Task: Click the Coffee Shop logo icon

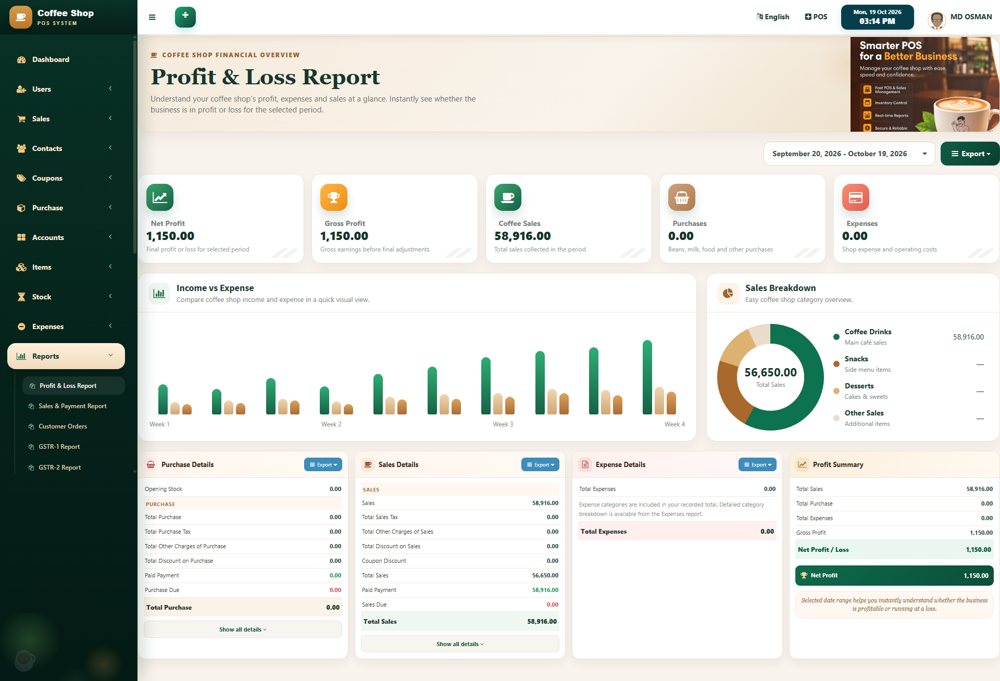Action: tap(21, 17)
